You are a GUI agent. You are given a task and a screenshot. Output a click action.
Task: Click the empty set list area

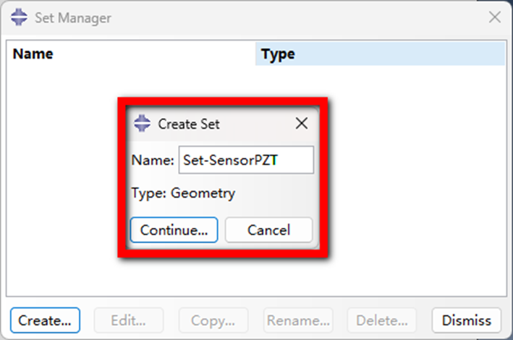click(405, 181)
